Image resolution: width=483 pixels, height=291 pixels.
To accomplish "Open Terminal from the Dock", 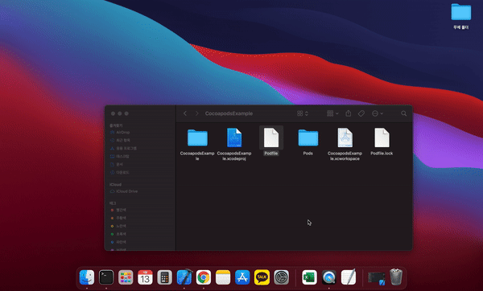I will click(106, 277).
